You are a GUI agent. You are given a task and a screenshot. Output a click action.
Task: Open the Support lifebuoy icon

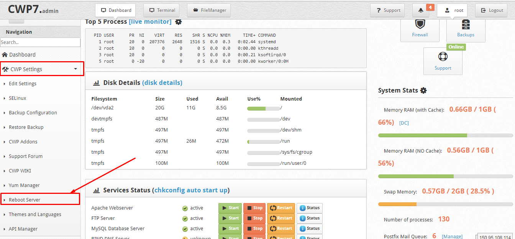(x=443, y=57)
